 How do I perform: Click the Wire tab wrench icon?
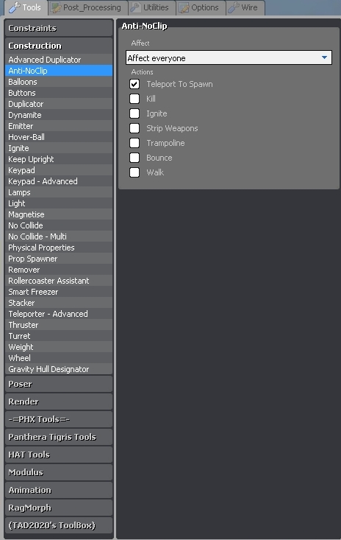[x=234, y=8]
